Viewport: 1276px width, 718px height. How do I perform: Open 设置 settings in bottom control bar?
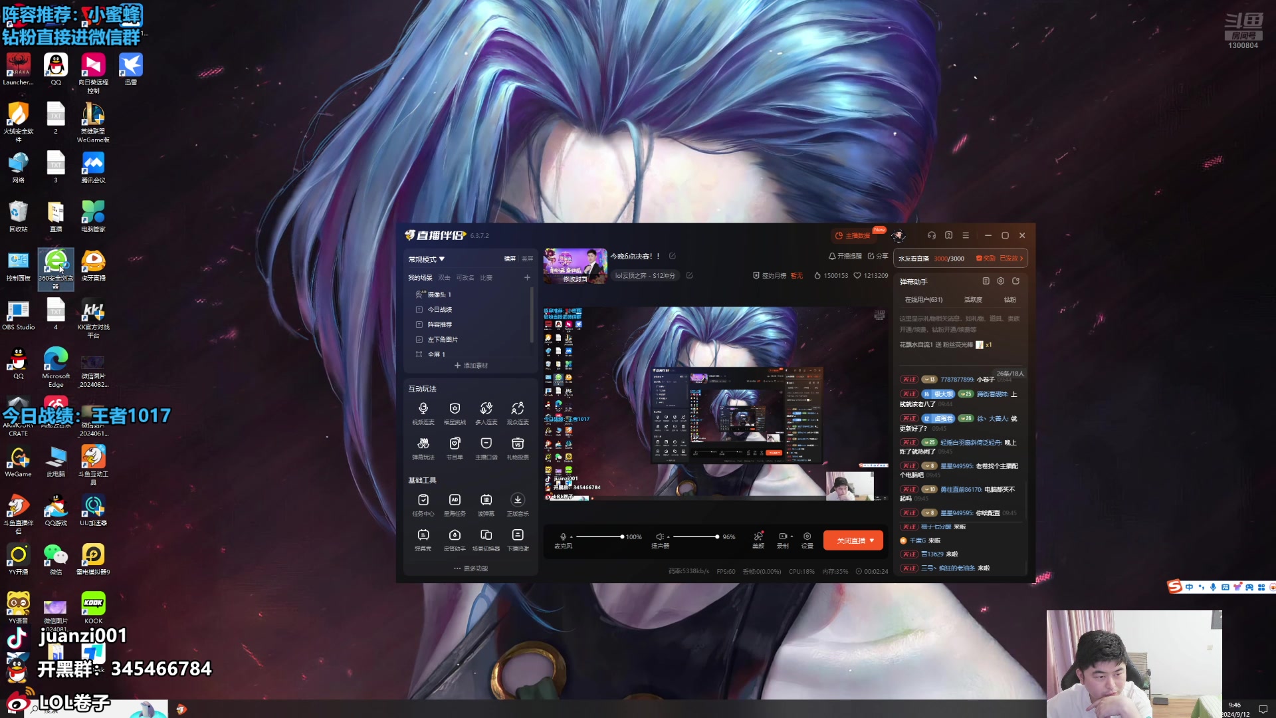(807, 537)
